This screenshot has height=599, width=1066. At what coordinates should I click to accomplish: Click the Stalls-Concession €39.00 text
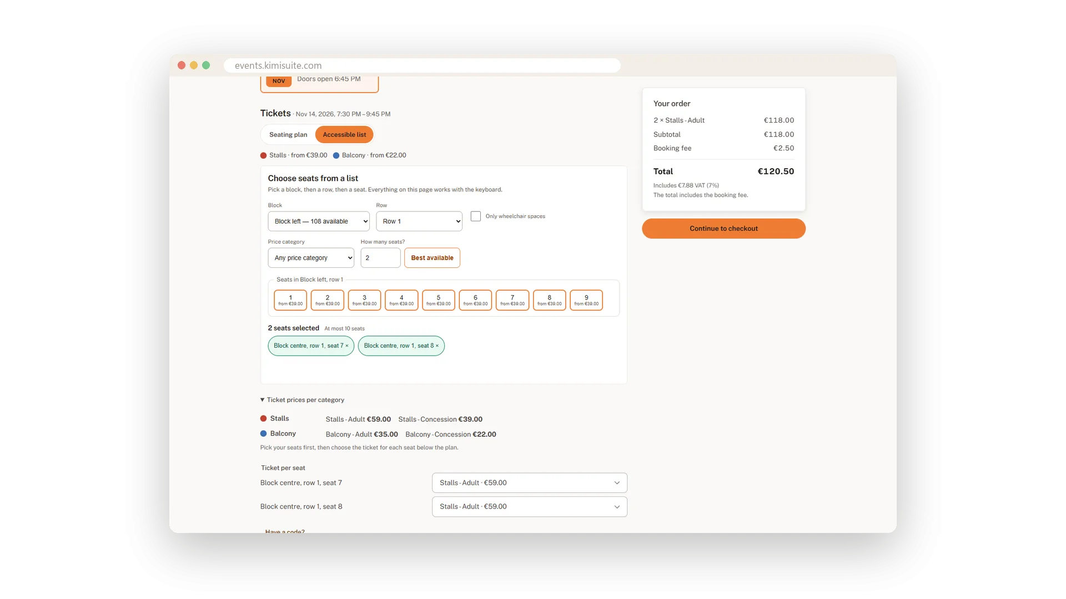tap(440, 419)
